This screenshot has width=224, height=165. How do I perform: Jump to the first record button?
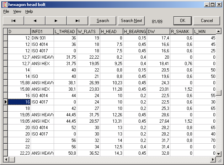[14, 21]
